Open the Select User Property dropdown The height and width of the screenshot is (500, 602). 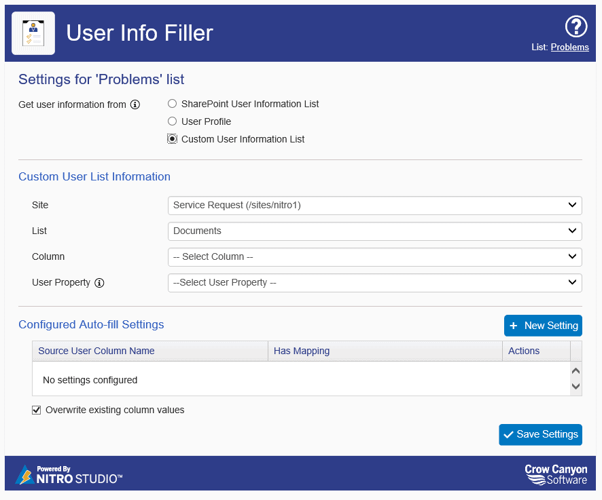374,283
